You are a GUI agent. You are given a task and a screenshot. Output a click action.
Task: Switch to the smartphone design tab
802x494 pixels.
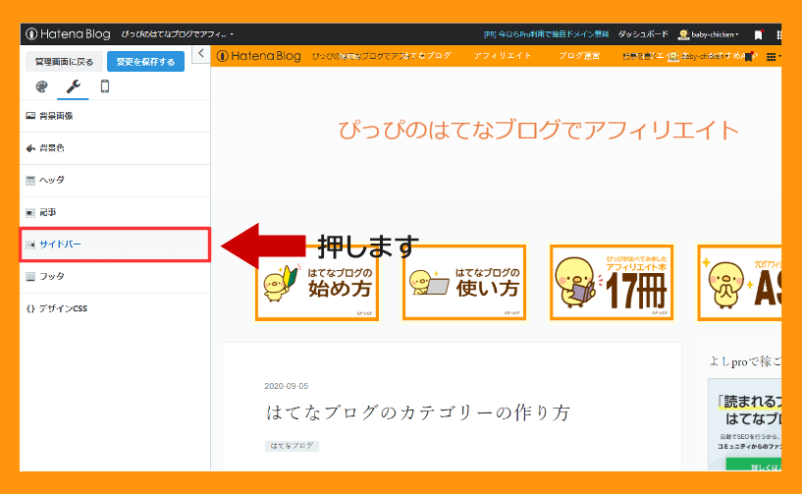click(105, 86)
